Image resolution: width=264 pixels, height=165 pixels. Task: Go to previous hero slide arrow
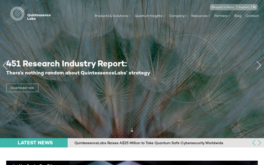click(x=5, y=65)
